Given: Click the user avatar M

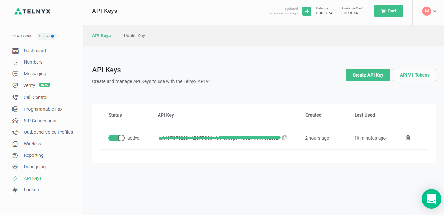Looking at the screenshot, I should point(427,11).
